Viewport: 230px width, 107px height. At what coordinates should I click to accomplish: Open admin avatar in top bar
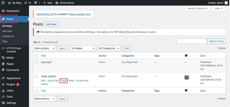click(226, 3)
